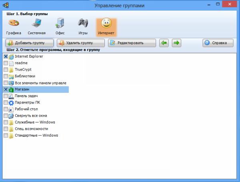This screenshot has width=240, height=182.
Task: Check the Параметры ПК checkbox
Action: click(6, 102)
